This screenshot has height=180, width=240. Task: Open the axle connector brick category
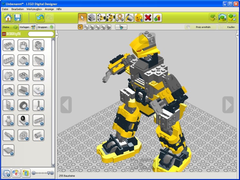[x=8, y=135]
